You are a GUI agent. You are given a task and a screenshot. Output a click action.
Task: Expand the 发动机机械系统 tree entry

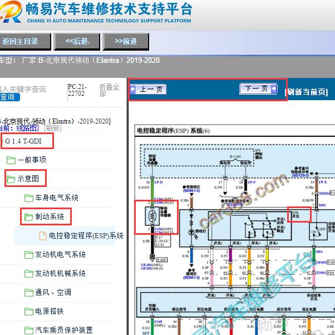click(x=60, y=273)
